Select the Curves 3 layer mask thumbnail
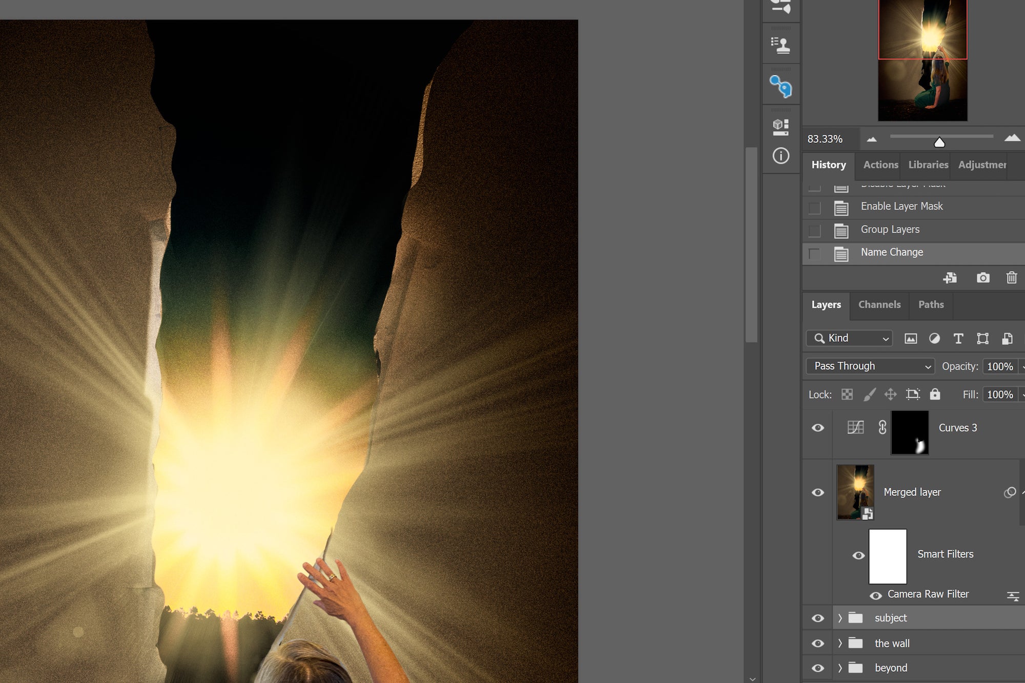The height and width of the screenshot is (683, 1025). [x=910, y=432]
